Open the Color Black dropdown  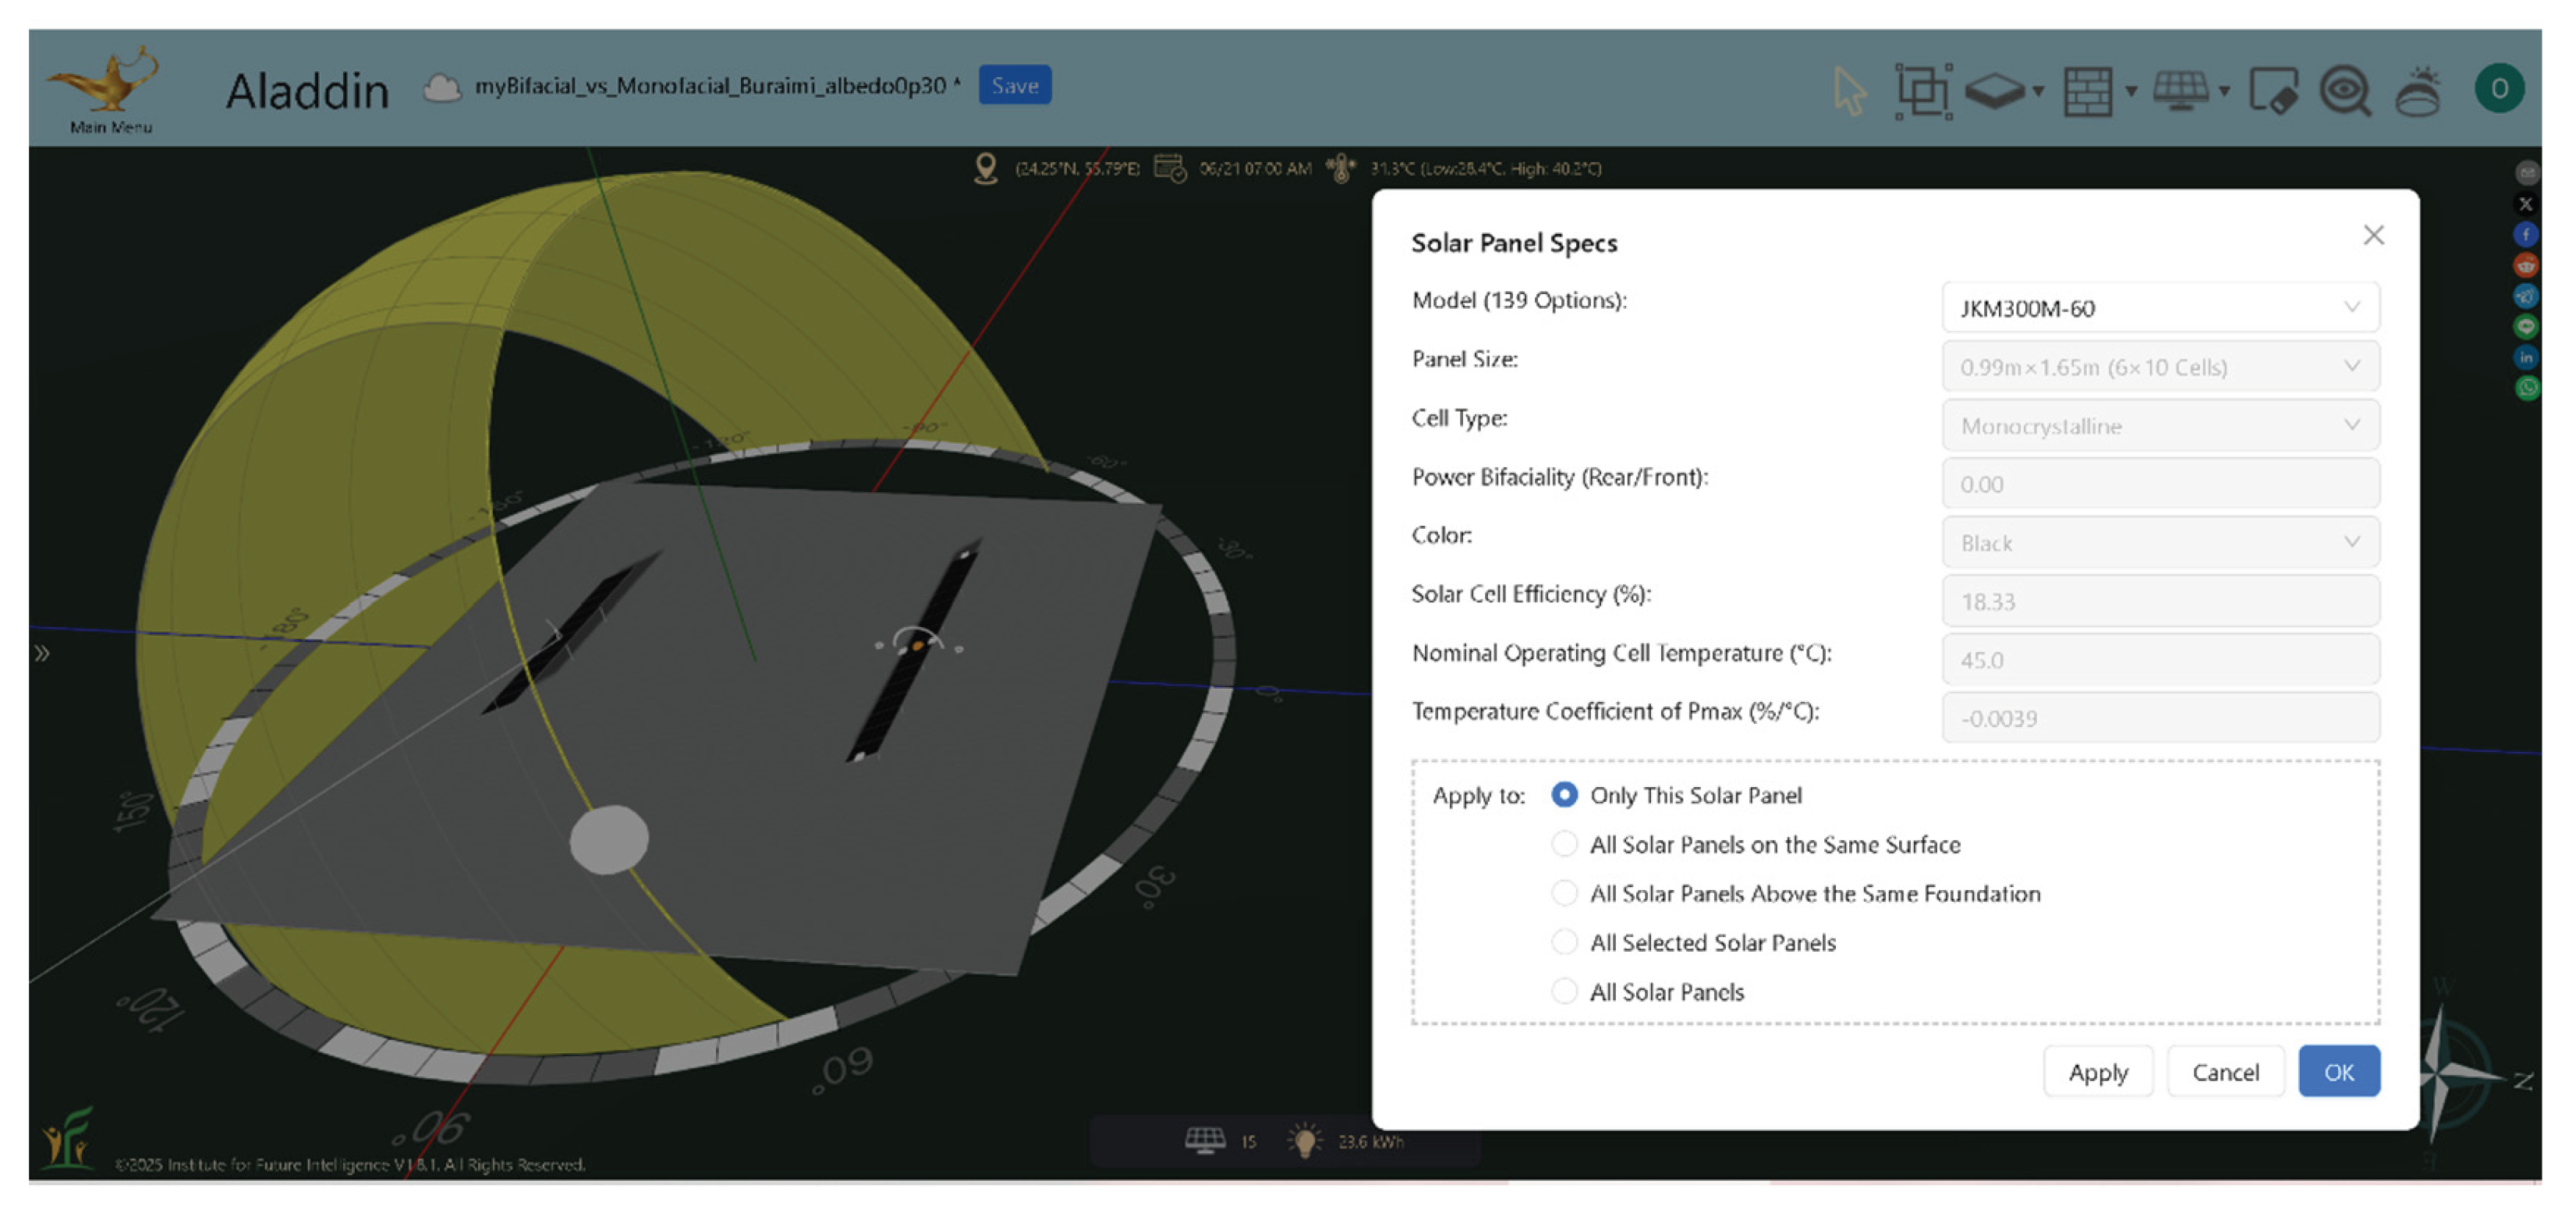[x=2160, y=543]
